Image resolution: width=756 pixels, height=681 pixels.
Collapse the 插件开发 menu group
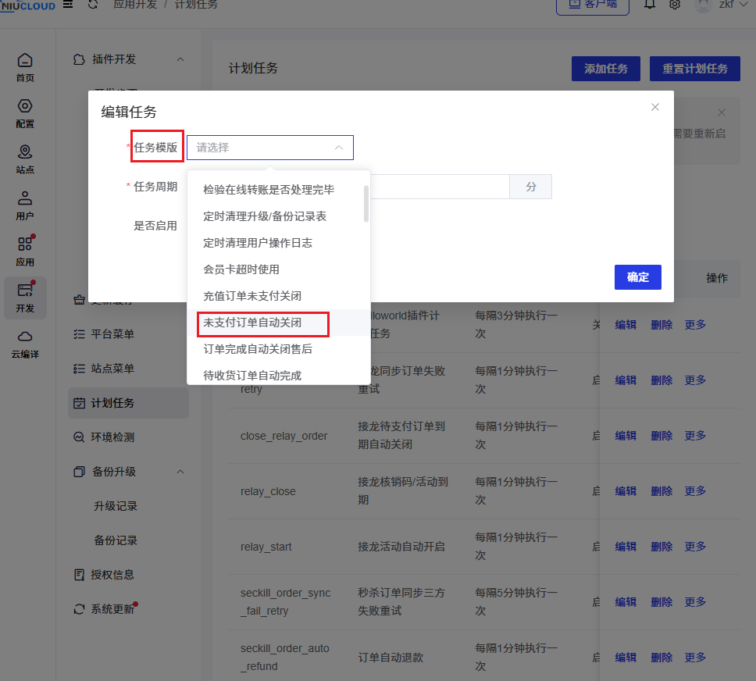[180, 59]
